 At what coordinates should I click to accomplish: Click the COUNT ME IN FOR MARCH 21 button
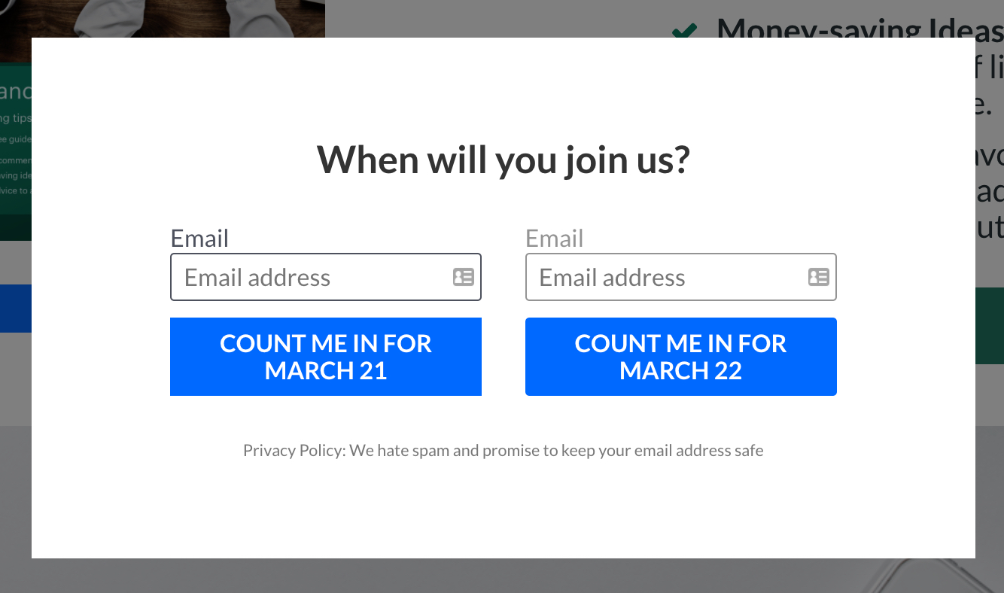325,356
